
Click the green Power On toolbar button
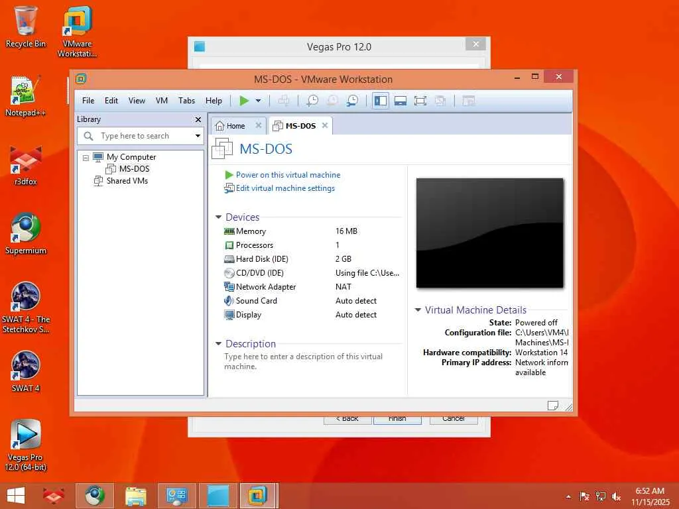click(244, 101)
